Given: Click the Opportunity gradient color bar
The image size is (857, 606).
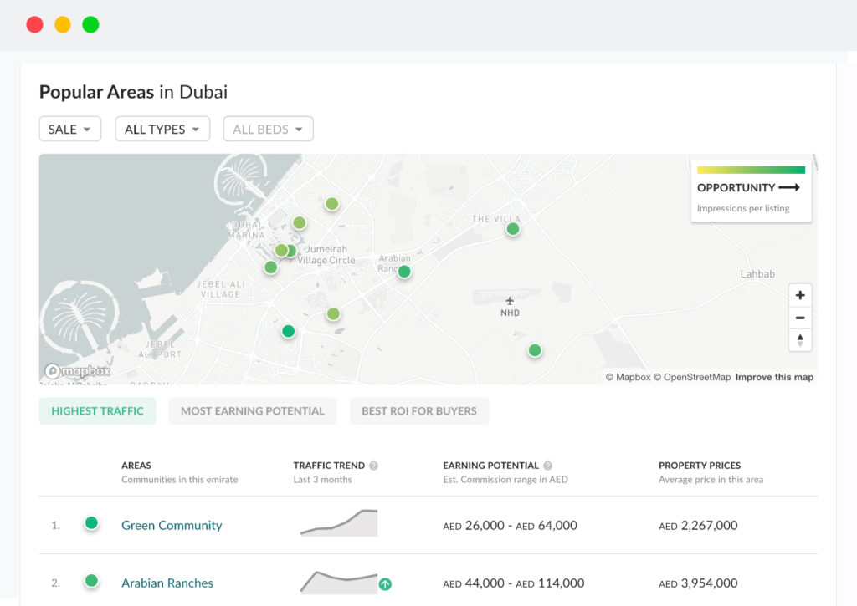Looking at the screenshot, I should (751, 168).
